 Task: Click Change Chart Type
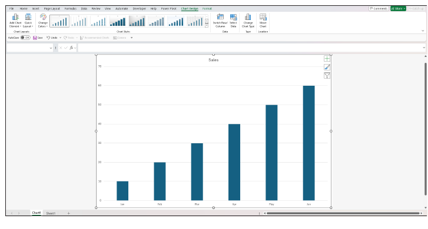click(x=248, y=21)
